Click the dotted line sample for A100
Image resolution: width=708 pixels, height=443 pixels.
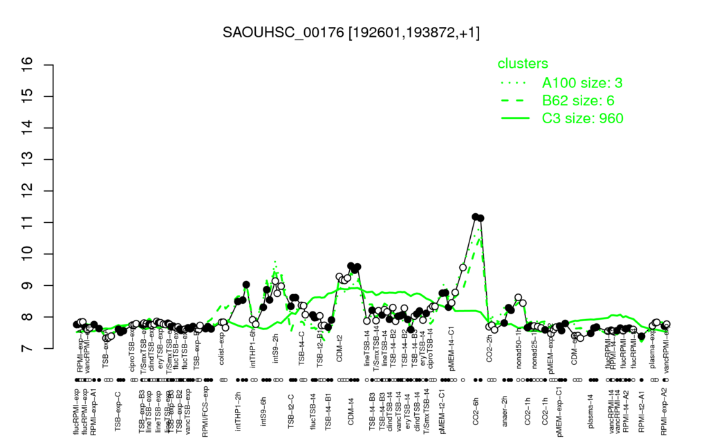click(x=515, y=83)
